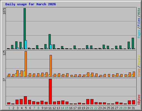
Task: Click day label 28 on the x-axis
Action: click(x=121, y=108)
